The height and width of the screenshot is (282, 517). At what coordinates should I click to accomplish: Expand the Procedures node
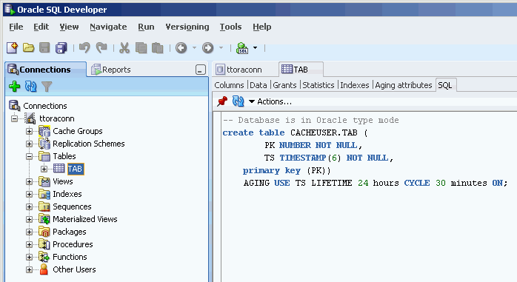[29, 244]
